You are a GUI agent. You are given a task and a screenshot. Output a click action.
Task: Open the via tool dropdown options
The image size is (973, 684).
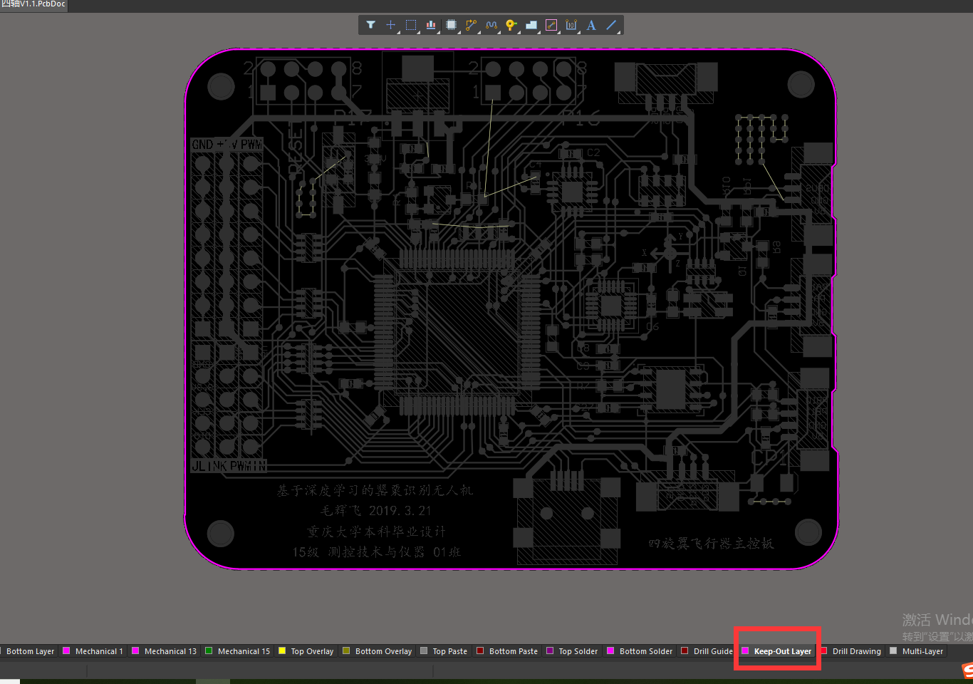click(518, 33)
